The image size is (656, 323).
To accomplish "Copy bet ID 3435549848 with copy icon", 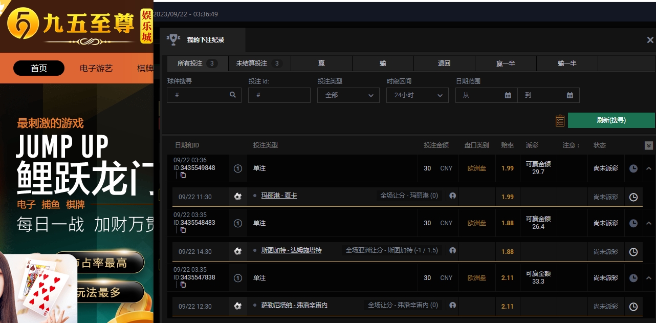I will [x=183, y=175].
